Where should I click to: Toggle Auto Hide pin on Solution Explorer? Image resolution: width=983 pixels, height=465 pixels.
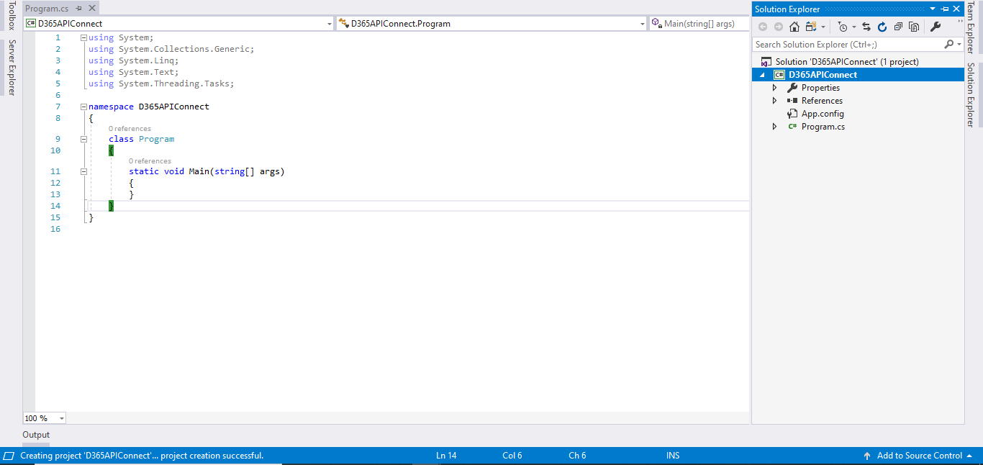pos(945,9)
